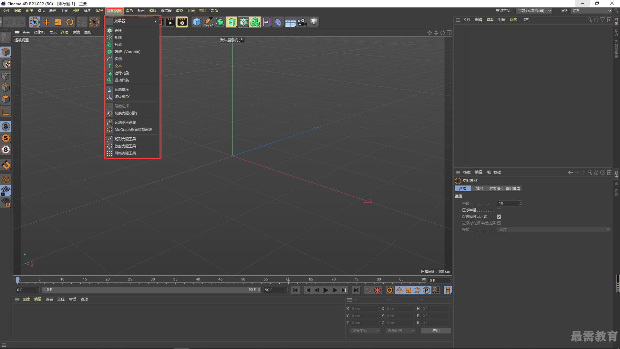Image resolution: width=620 pixels, height=349 pixels.
Task: Click frame 30 on timeline ruler
Action: 153,280
